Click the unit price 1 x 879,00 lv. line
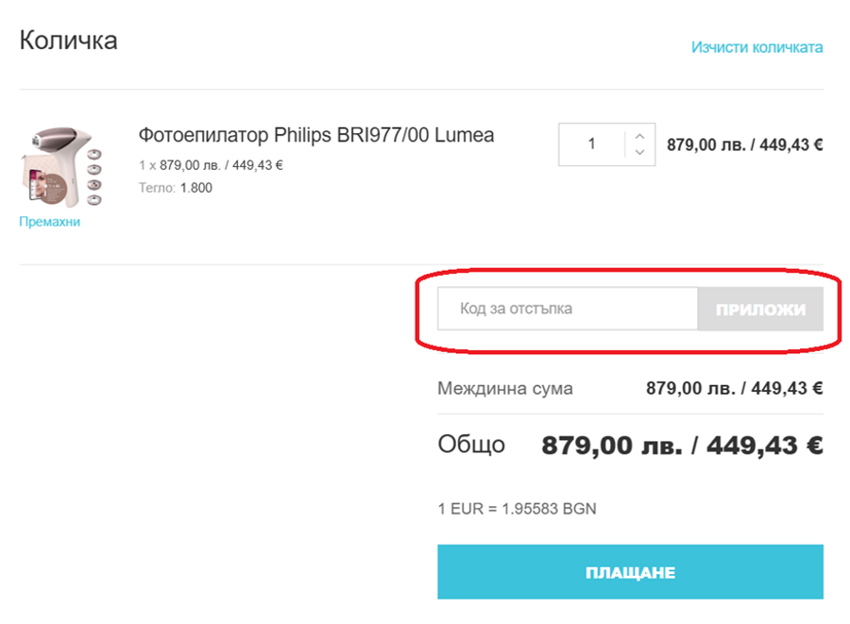This screenshot has height=624, width=850. [210, 163]
